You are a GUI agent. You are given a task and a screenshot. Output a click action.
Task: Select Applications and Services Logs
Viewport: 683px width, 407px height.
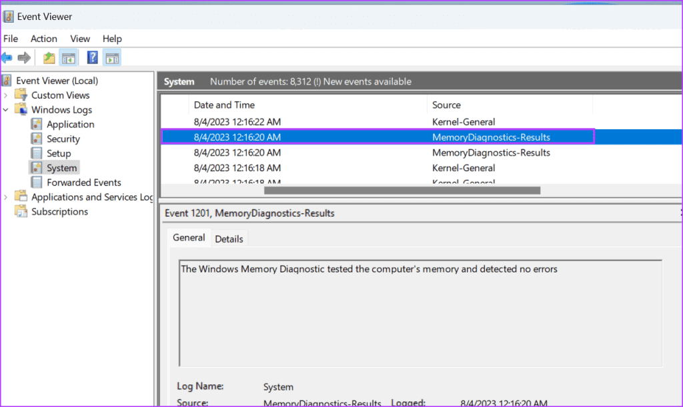point(92,197)
